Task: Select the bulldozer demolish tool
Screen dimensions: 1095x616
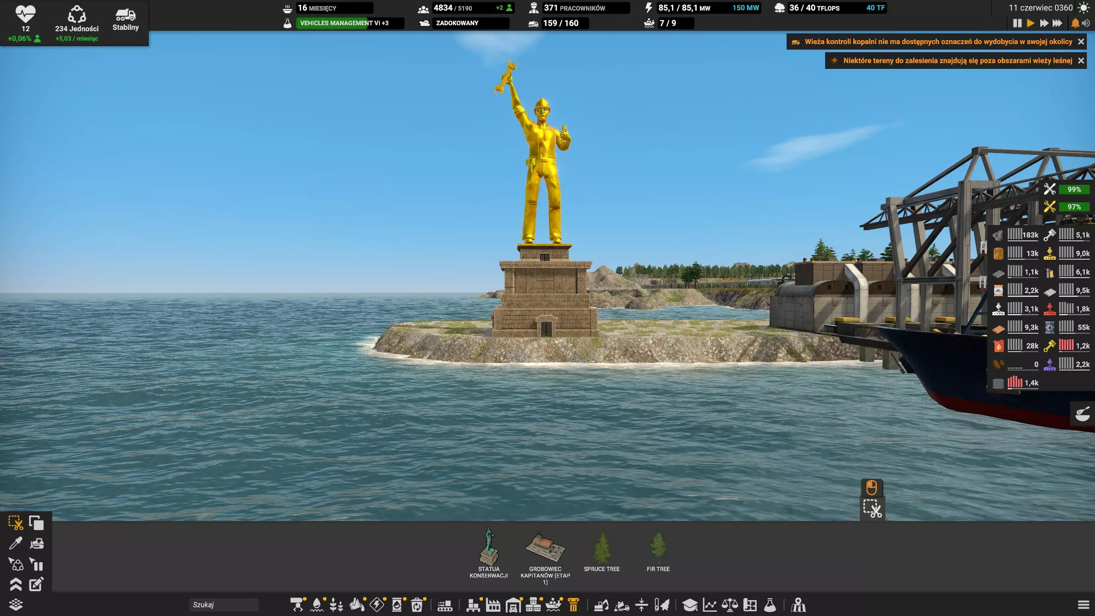Action: pyautogui.click(x=36, y=544)
